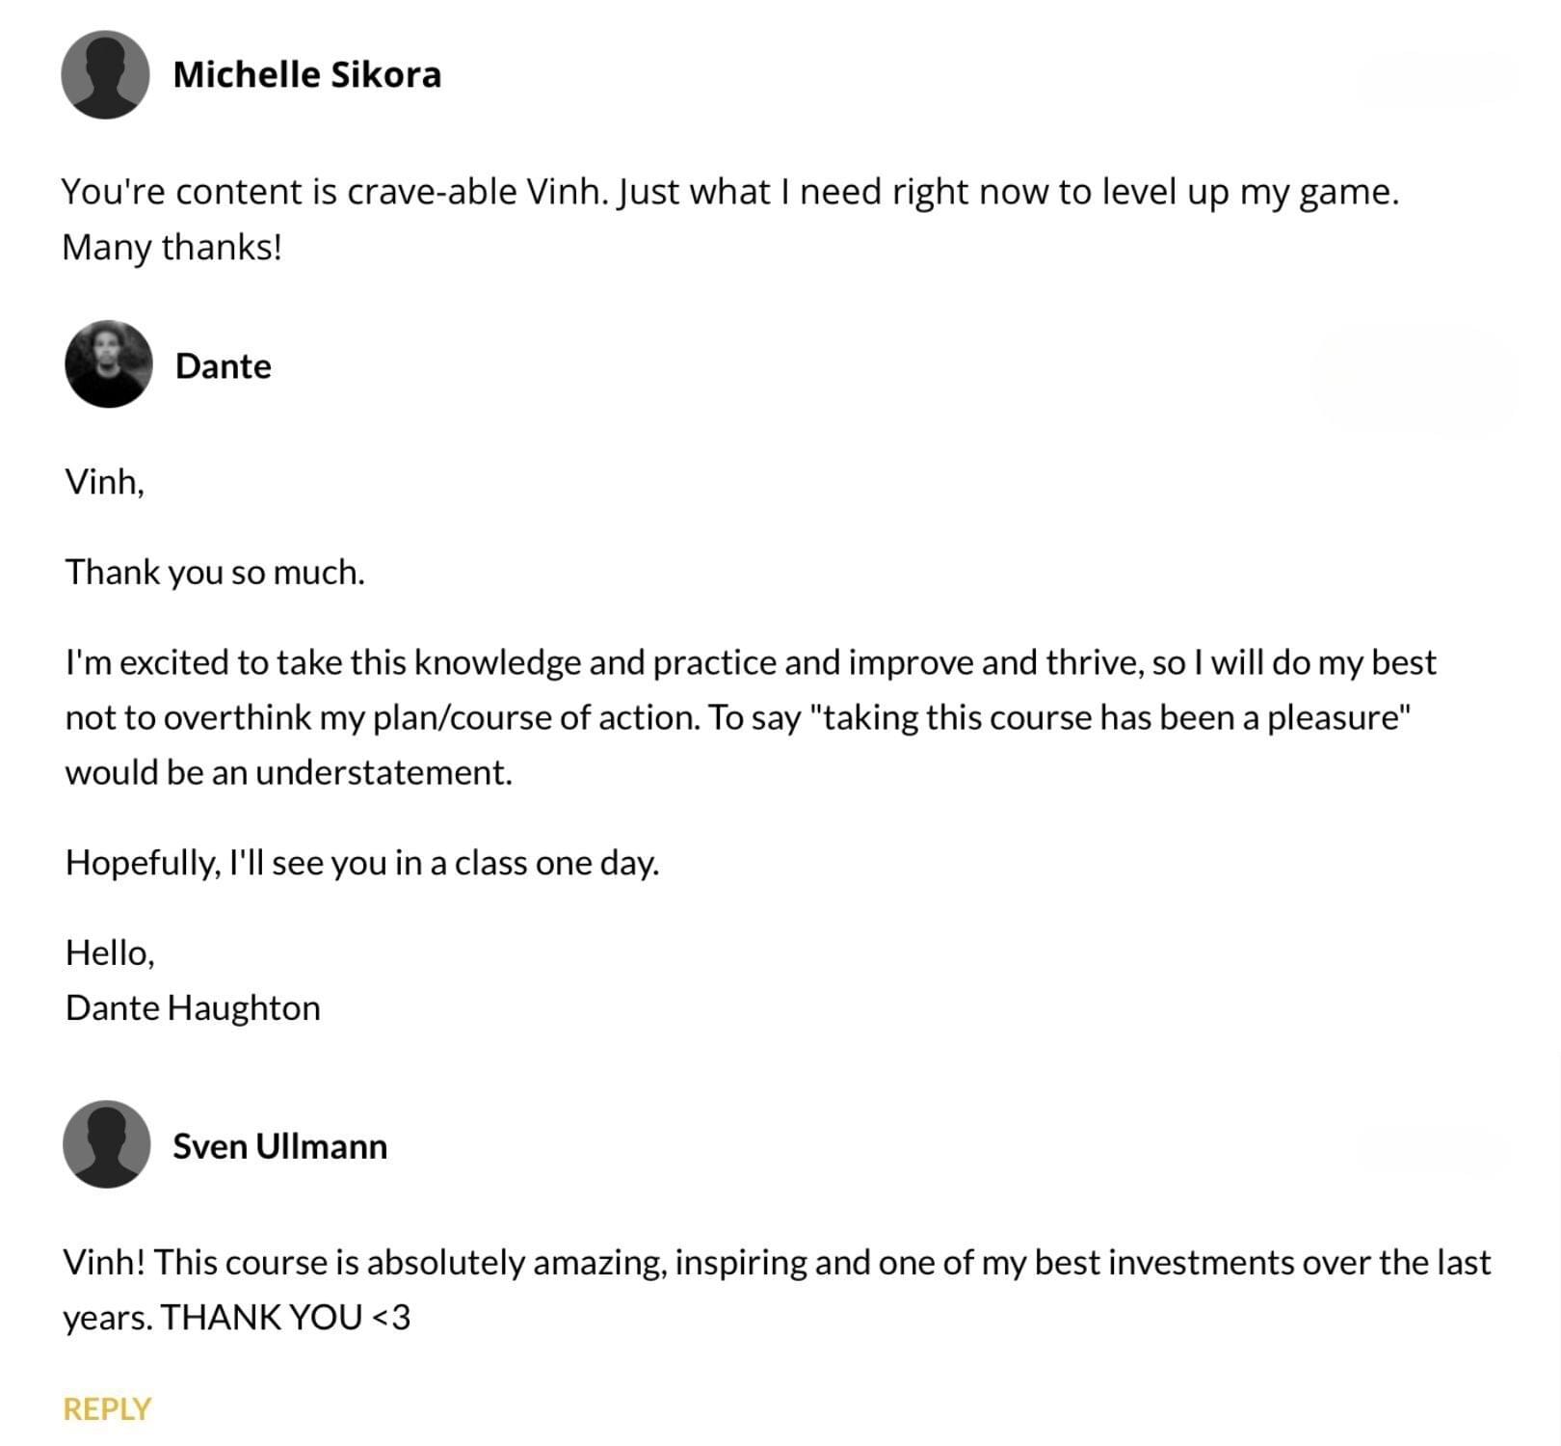Click "Vinh! This course is absolutely amazing" line
Image resolution: width=1561 pixels, height=1446 pixels.
coord(776,1262)
